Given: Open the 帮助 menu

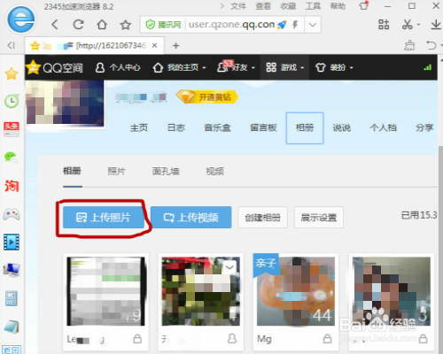Looking at the screenshot, I should coord(338,6).
